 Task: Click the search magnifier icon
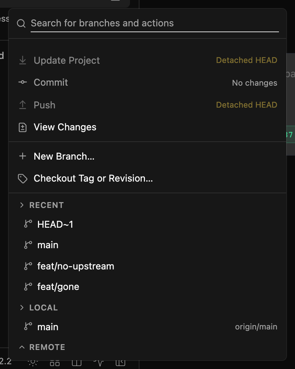coord(21,23)
